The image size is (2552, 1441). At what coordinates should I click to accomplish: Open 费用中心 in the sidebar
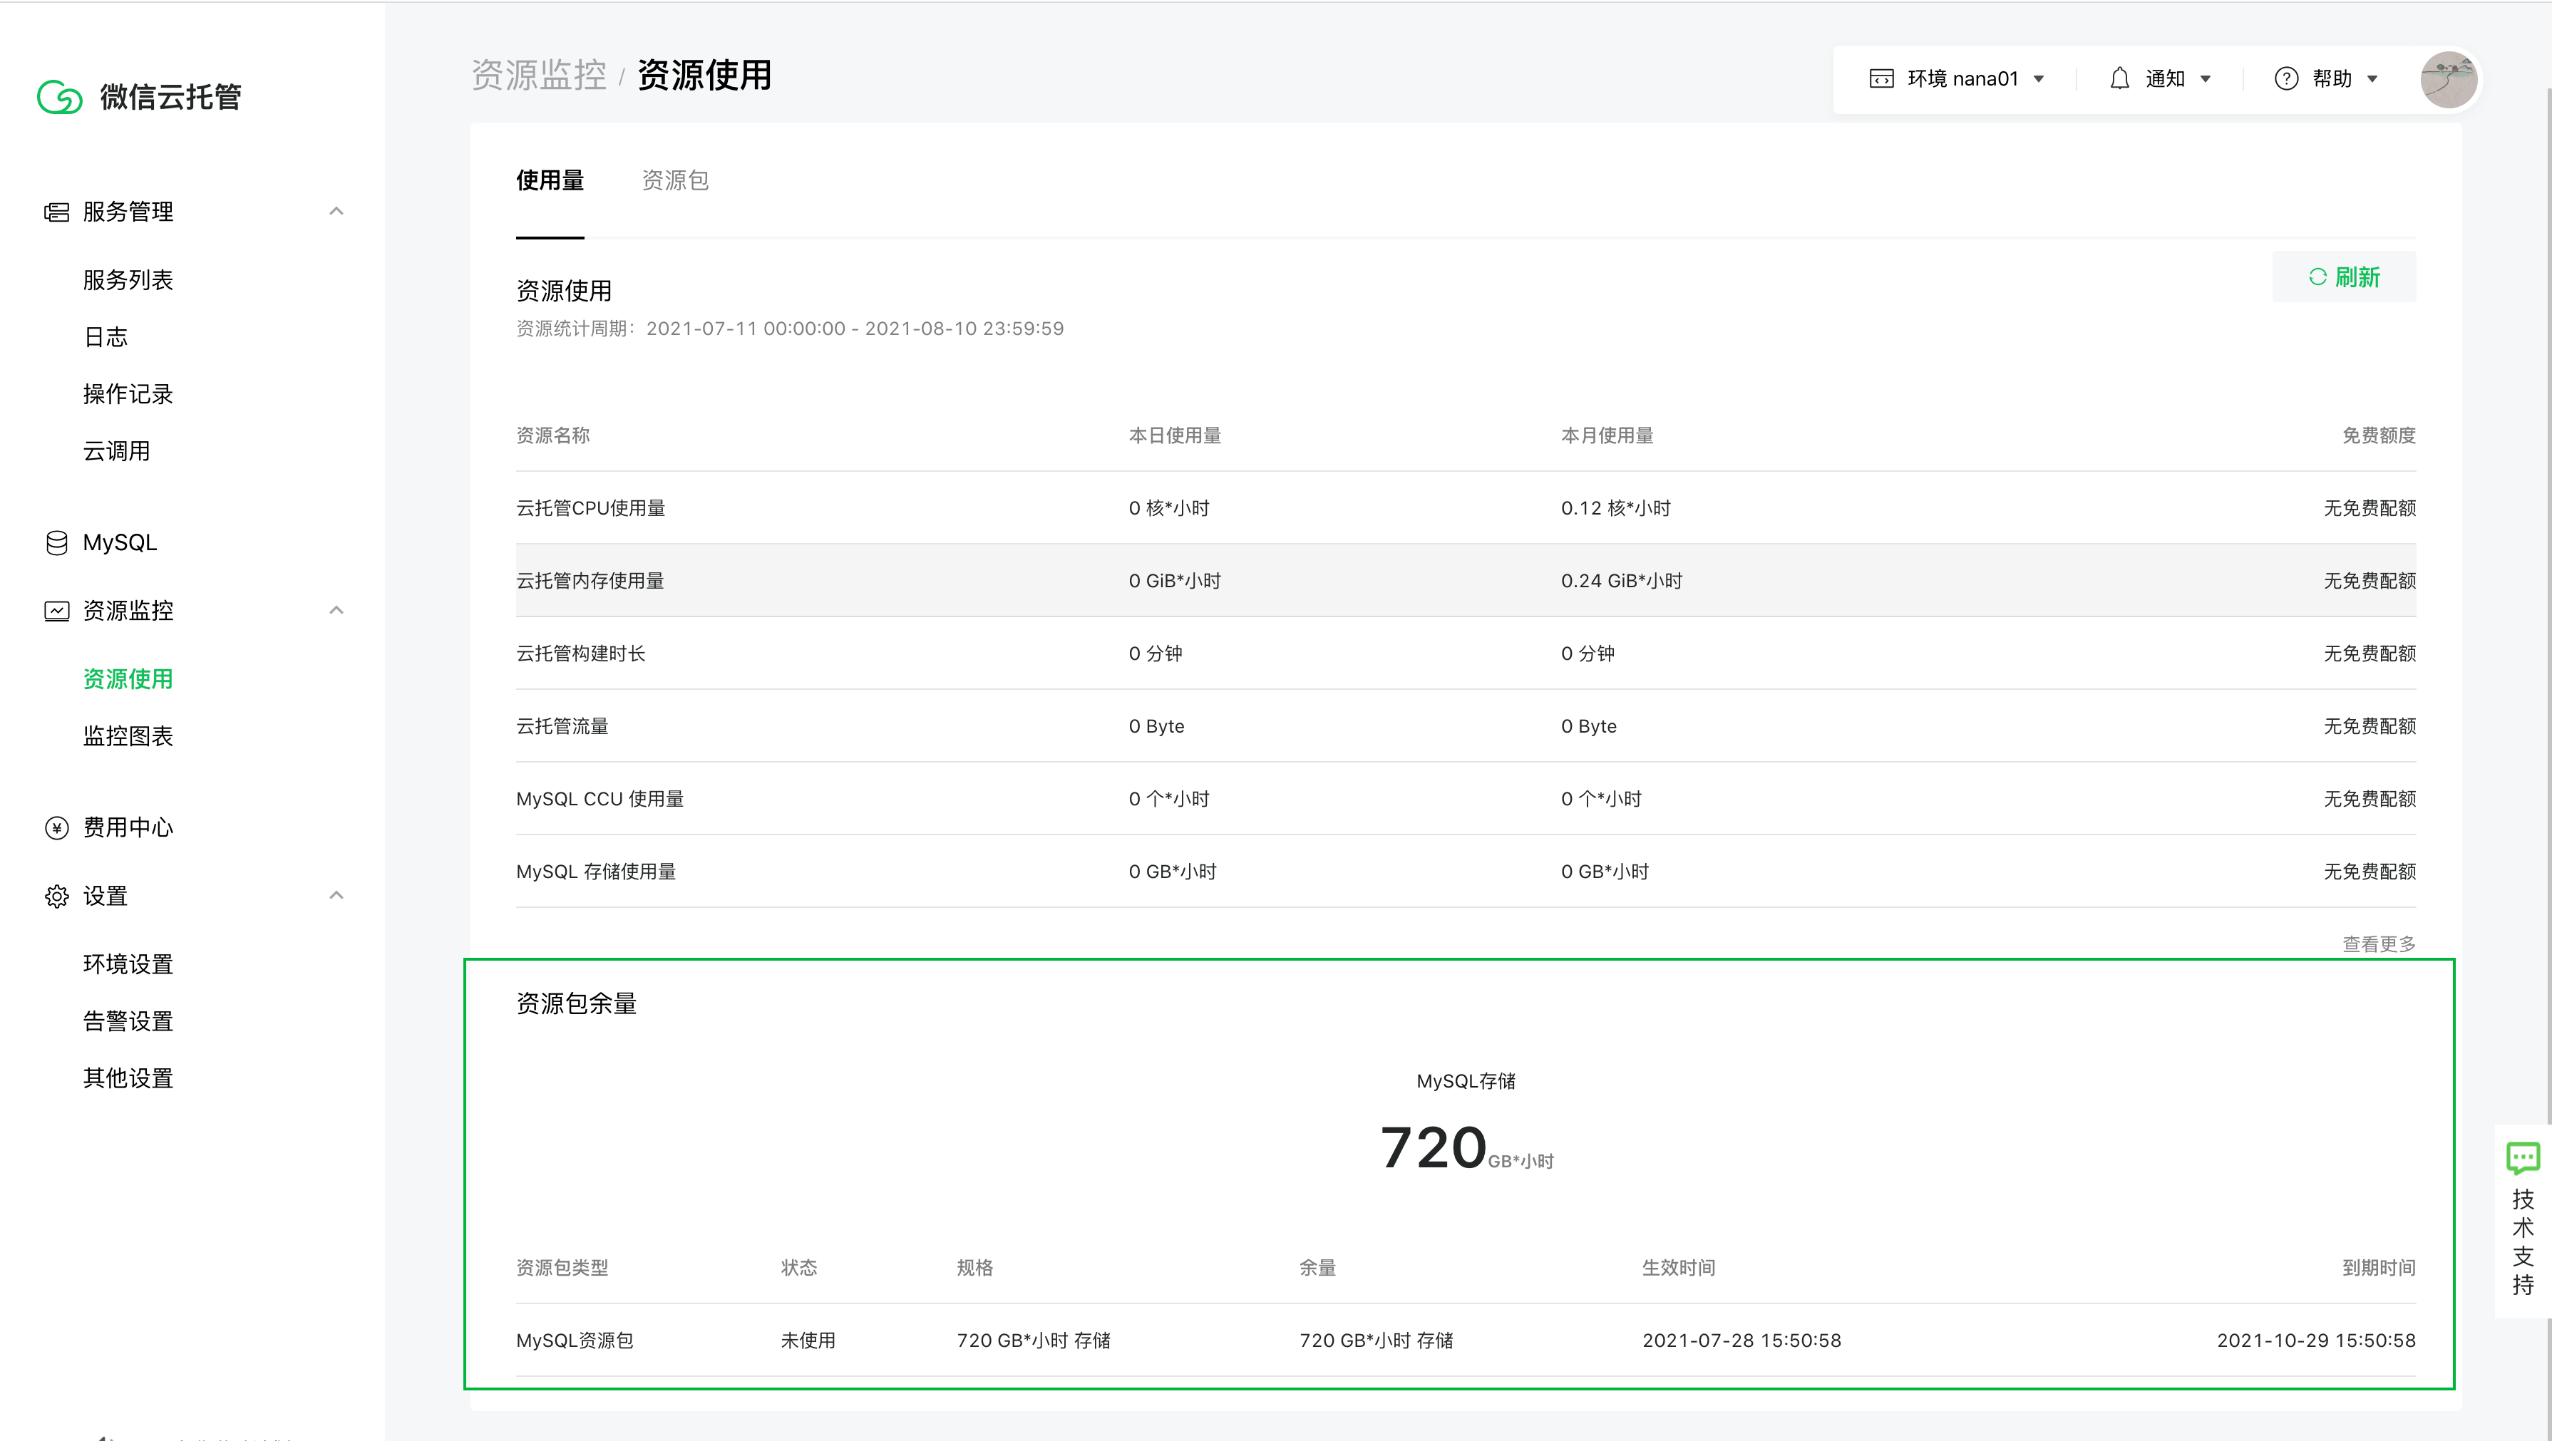128,828
